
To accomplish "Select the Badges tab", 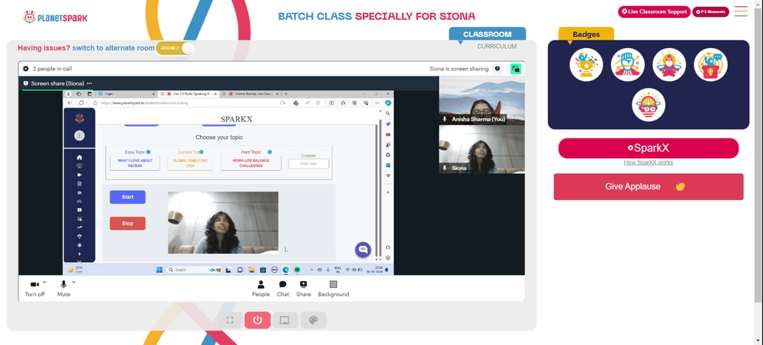I will tap(586, 34).
